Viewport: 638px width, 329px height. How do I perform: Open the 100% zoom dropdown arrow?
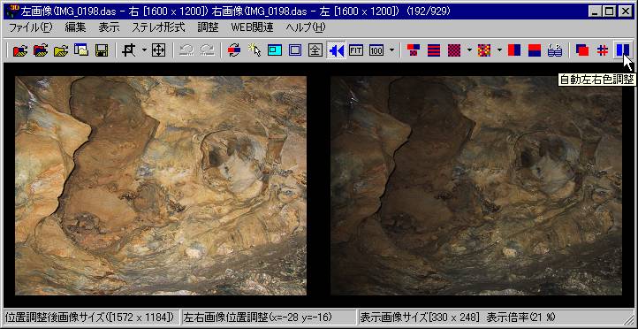click(x=391, y=51)
